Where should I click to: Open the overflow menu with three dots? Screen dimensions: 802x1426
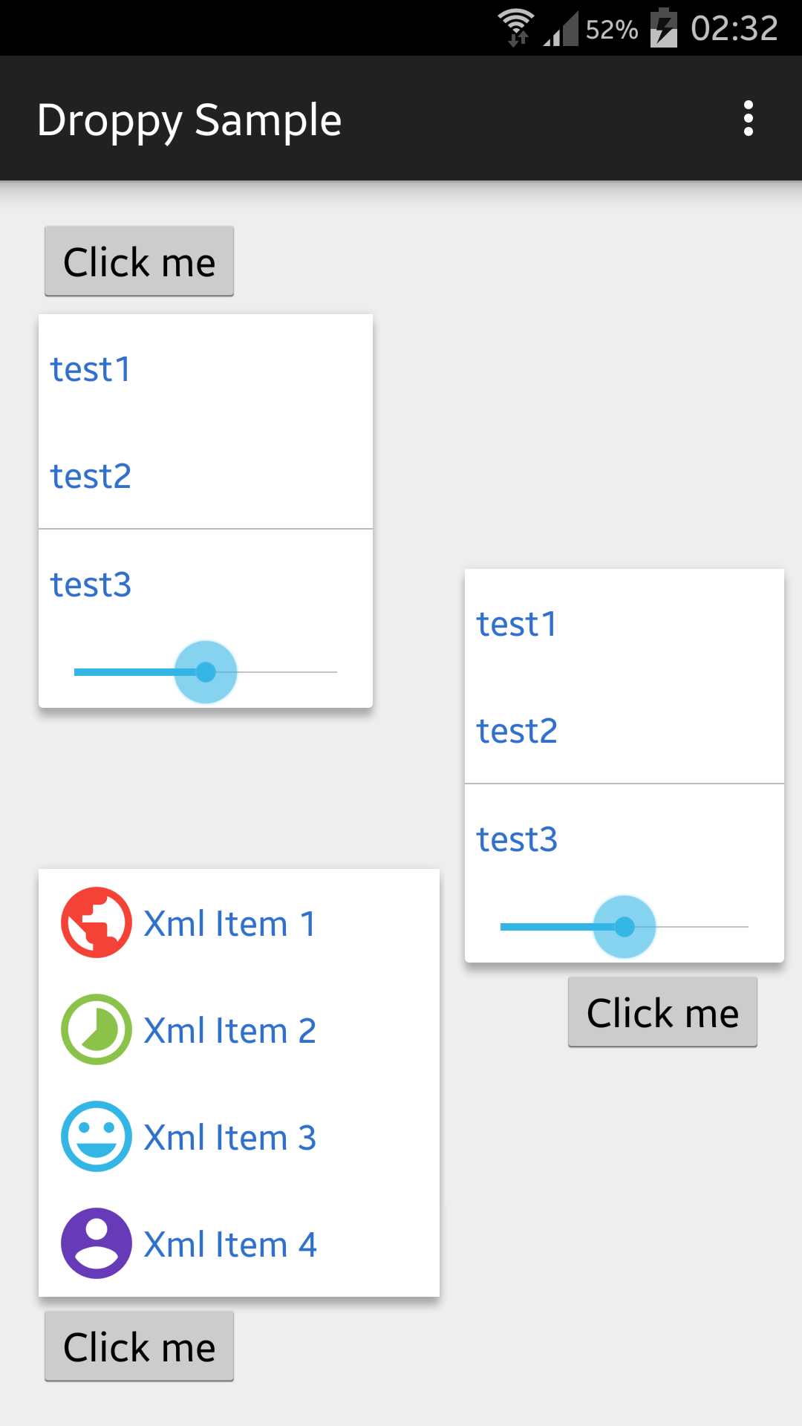[x=748, y=119]
